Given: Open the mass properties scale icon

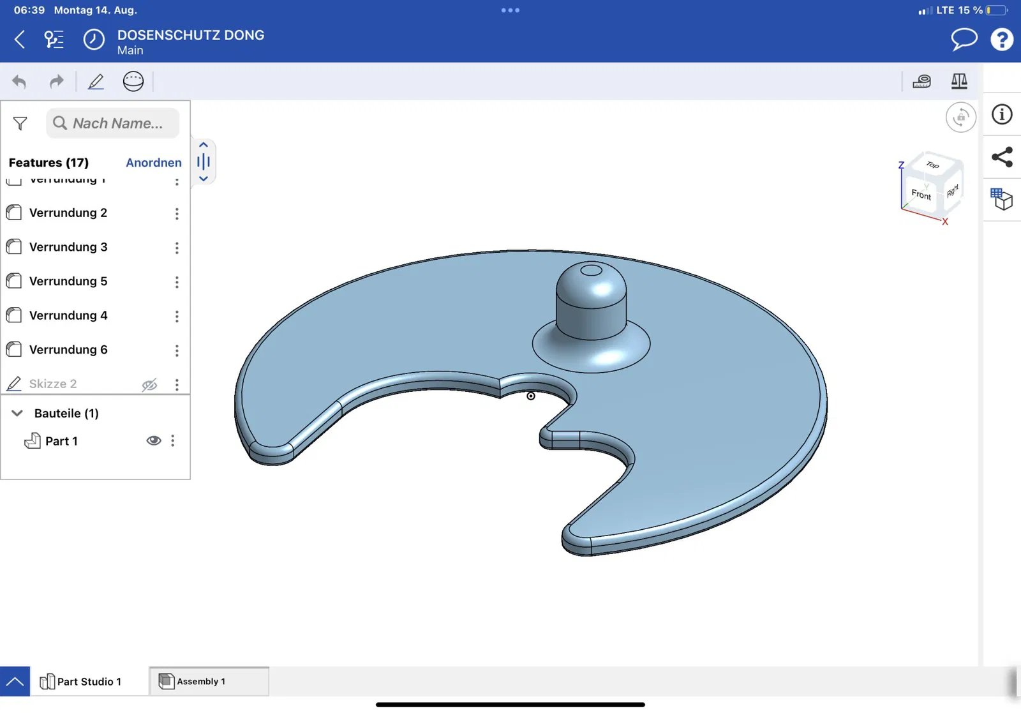Looking at the screenshot, I should coord(959,81).
